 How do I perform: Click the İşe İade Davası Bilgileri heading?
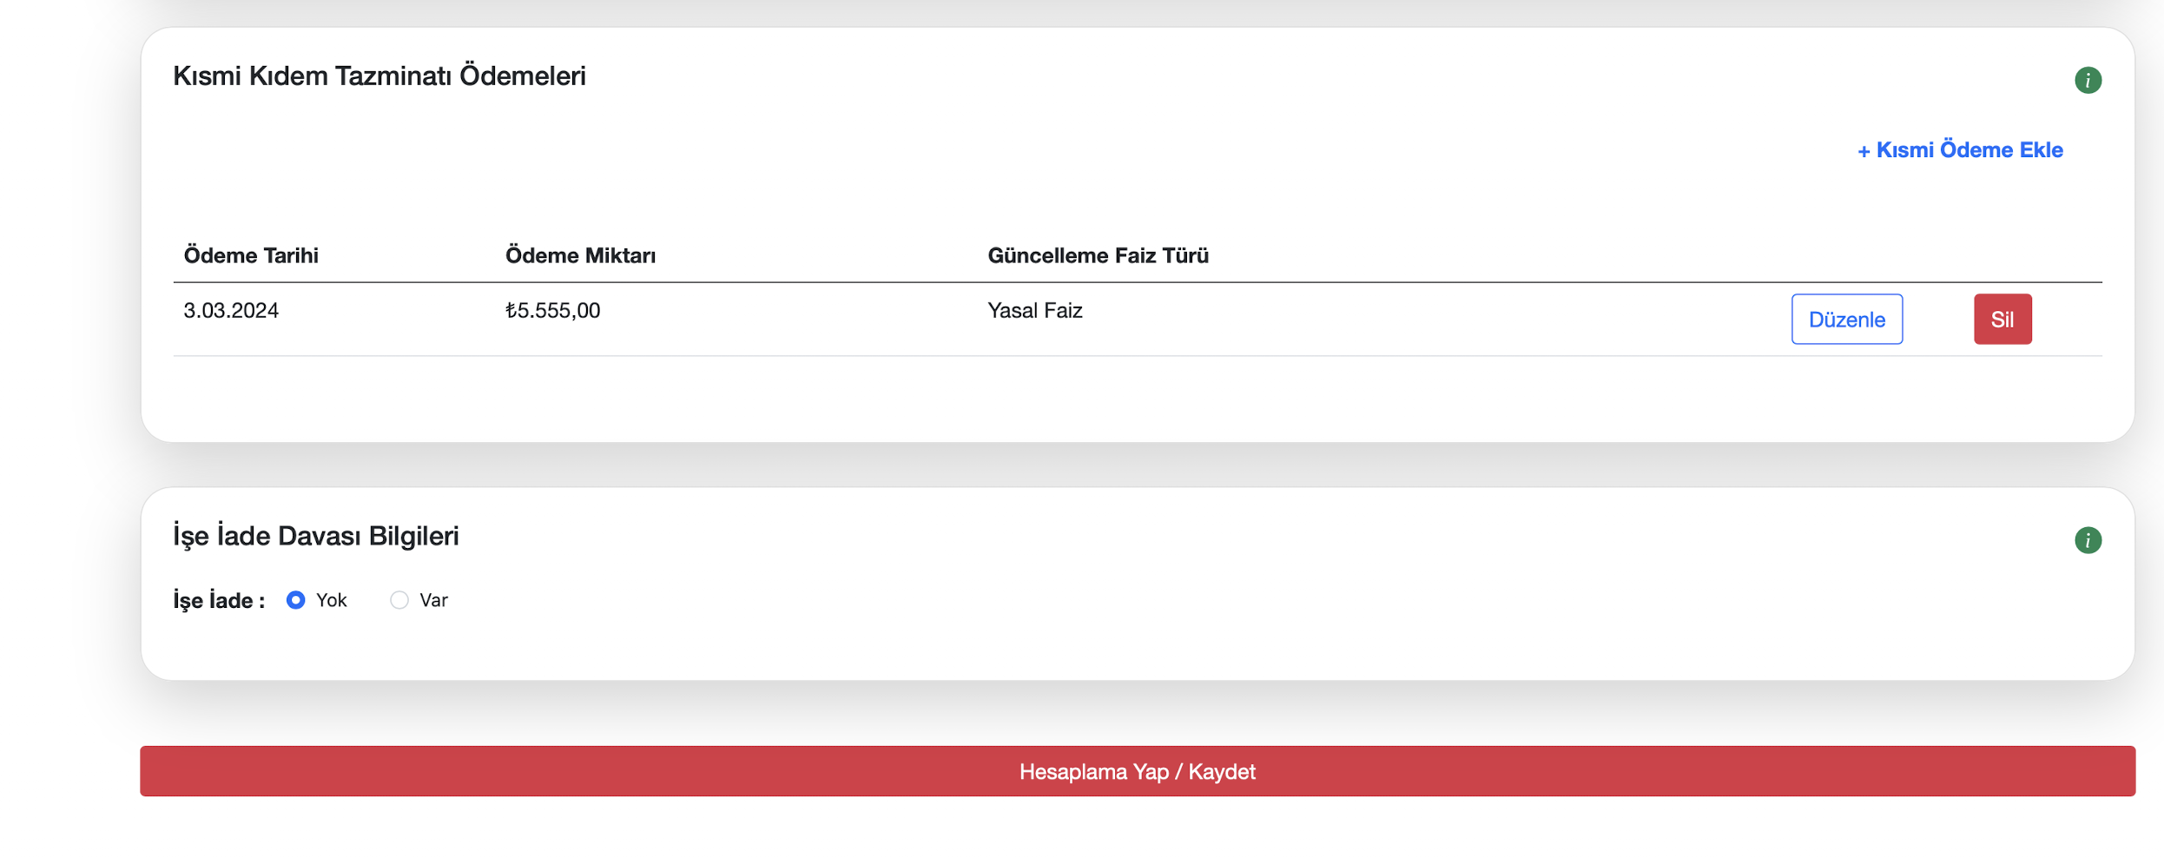pyautogui.click(x=316, y=536)
